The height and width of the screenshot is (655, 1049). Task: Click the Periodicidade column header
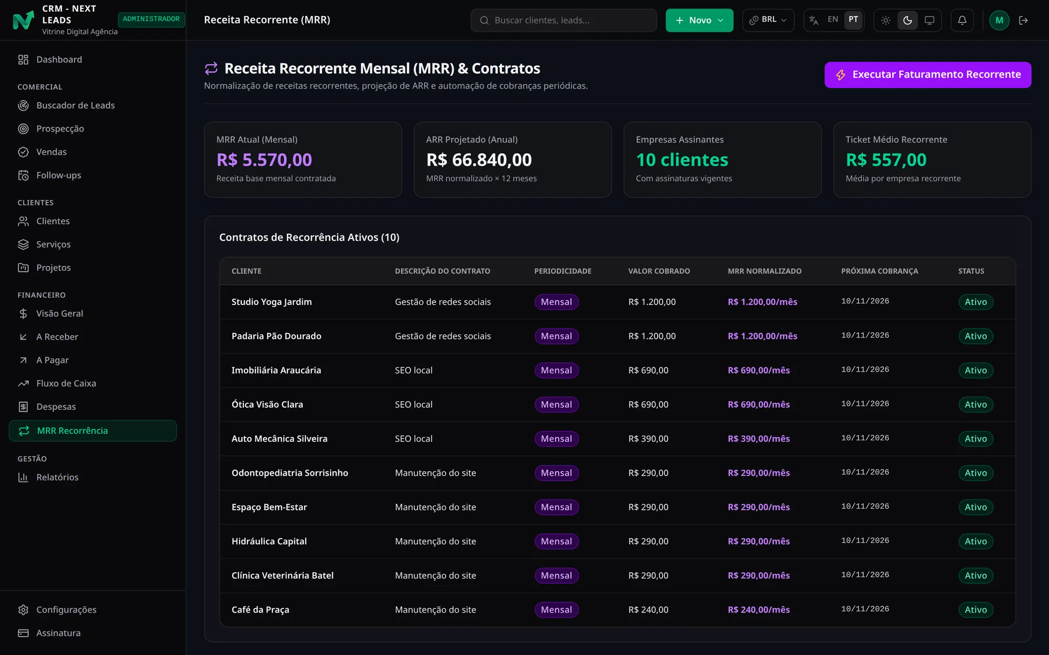click(562, 271)
